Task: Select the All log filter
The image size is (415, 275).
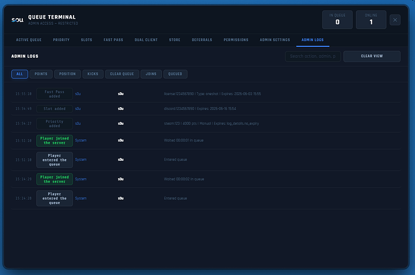Action: [x=20, y=74]
